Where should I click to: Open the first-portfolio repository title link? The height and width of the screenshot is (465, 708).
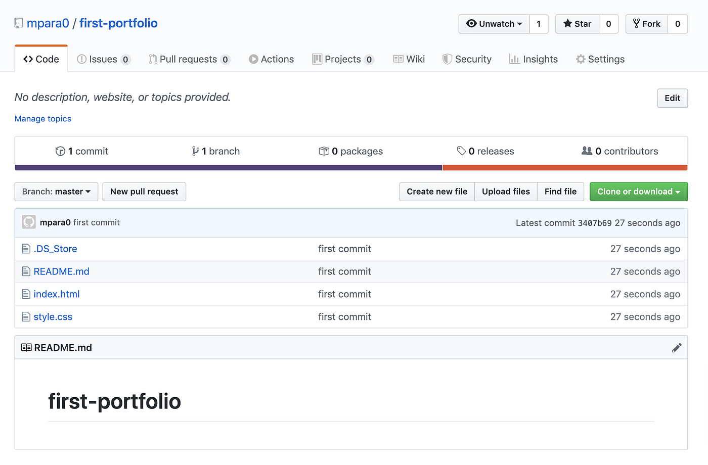(118, 23)
